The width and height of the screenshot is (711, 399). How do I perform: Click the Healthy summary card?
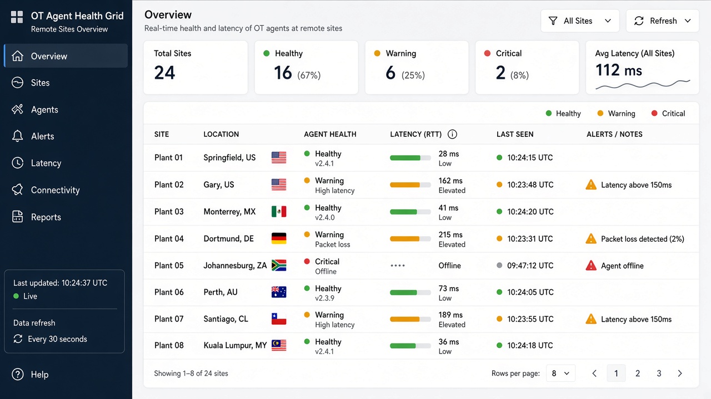(307, 68)
